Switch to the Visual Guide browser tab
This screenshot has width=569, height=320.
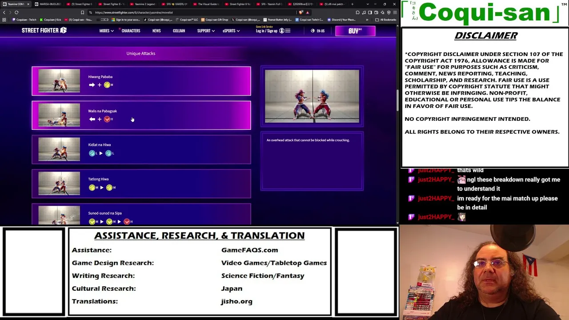pyautogui.click(x=208, y=4)
